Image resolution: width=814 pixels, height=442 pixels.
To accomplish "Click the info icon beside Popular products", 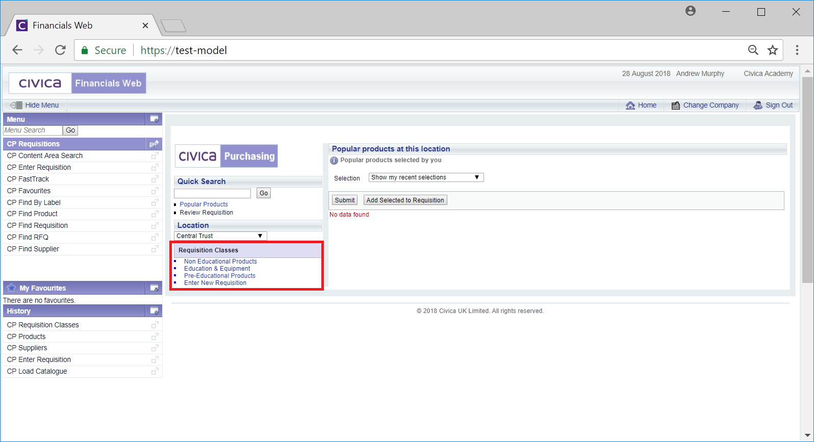I will (334, 161).
